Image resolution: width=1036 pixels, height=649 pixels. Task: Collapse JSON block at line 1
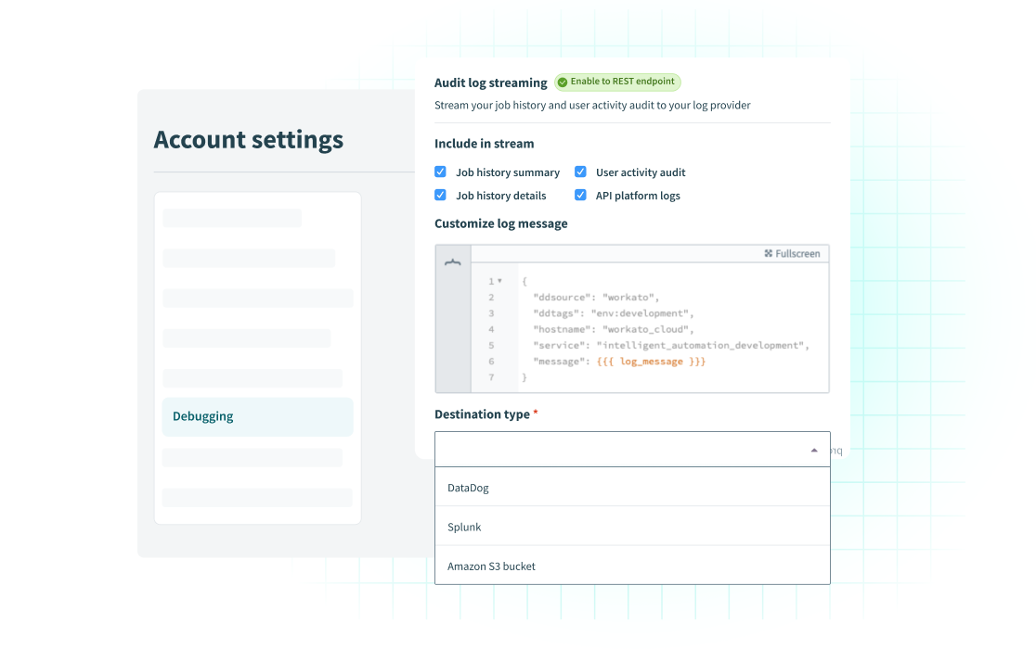[x=500, y=281]
